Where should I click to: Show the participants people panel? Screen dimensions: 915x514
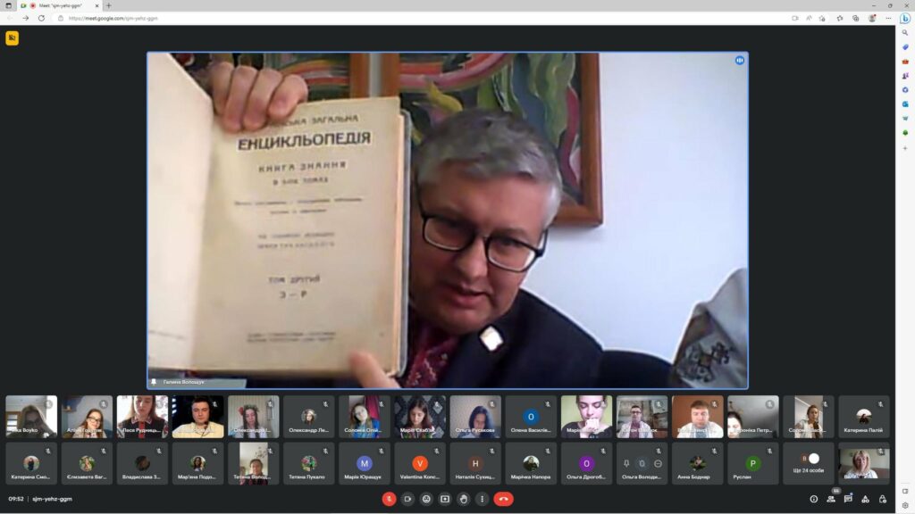coord(831,499)
